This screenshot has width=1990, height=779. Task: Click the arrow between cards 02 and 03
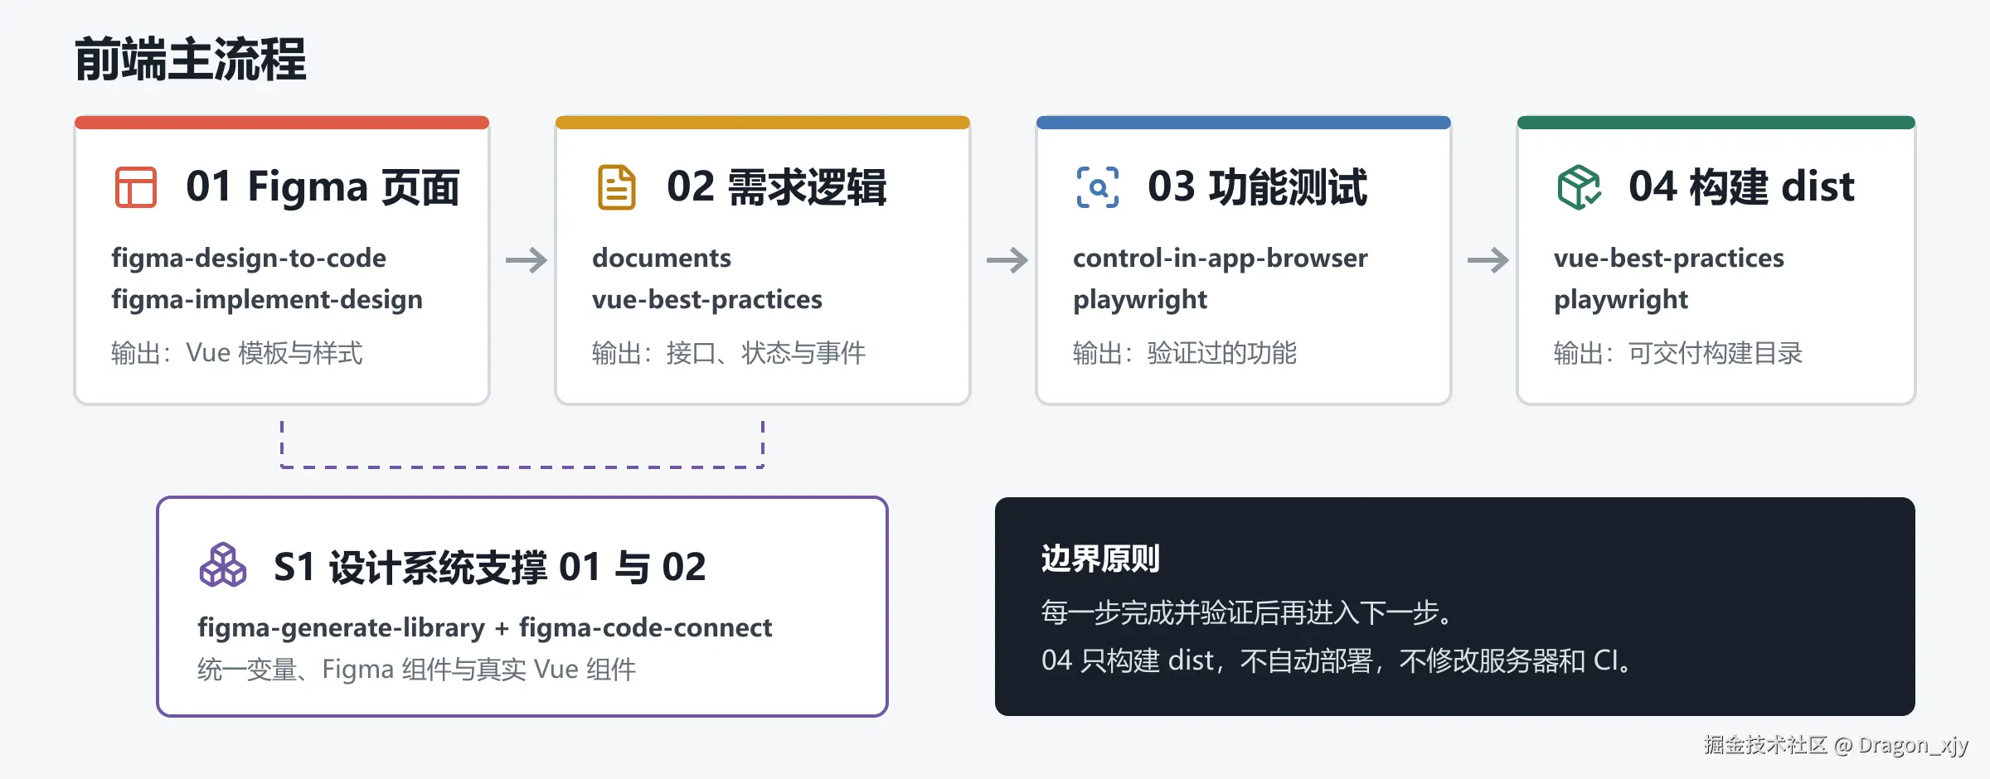tap(1007, 260)
